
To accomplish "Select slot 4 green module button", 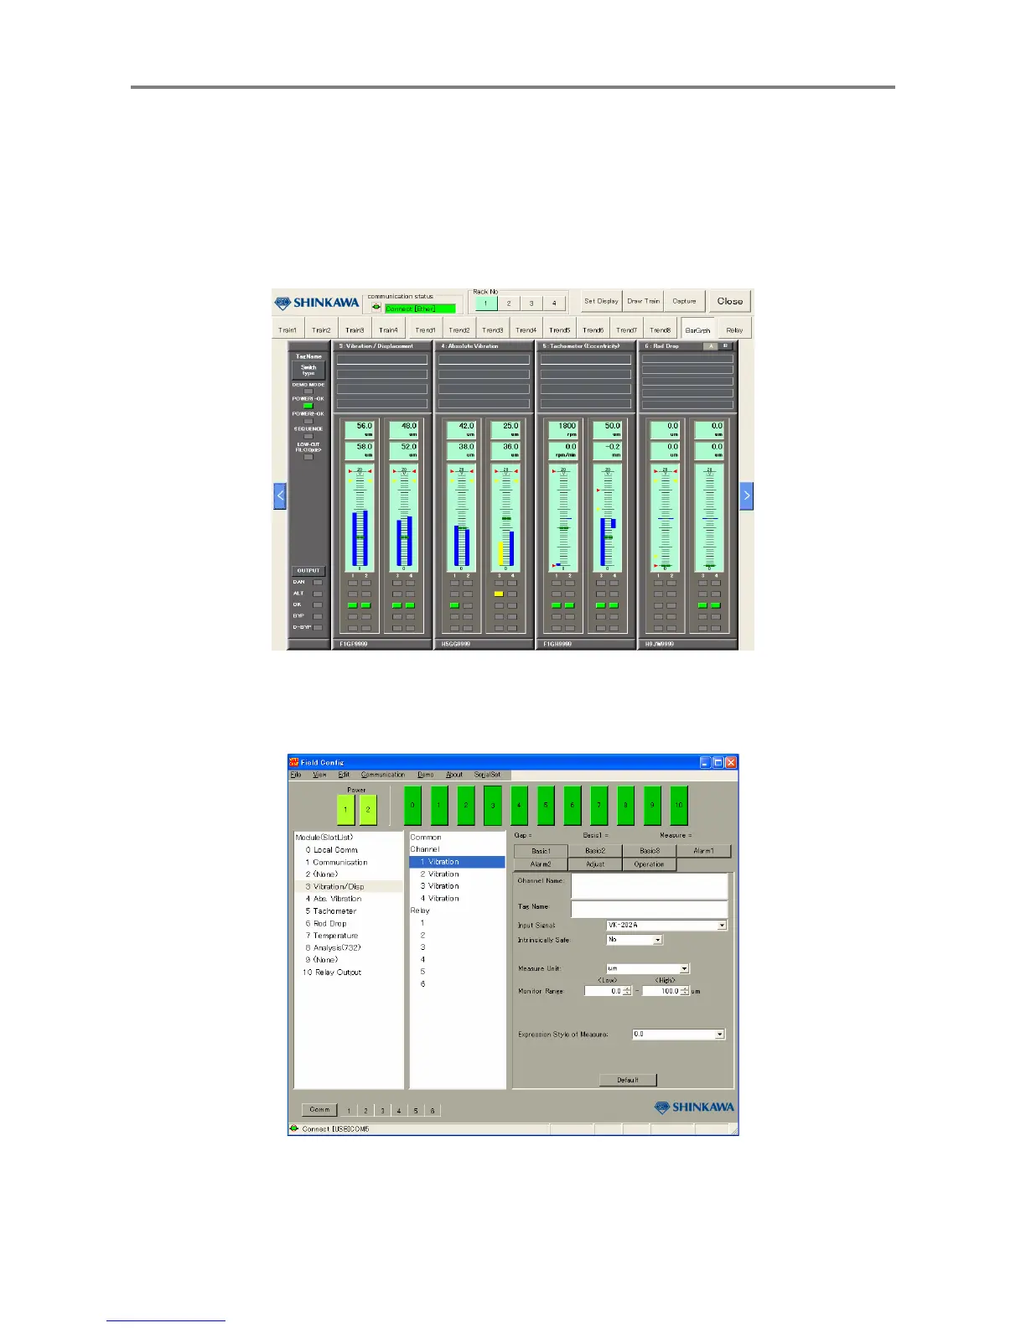I will (x=519, y=805).
